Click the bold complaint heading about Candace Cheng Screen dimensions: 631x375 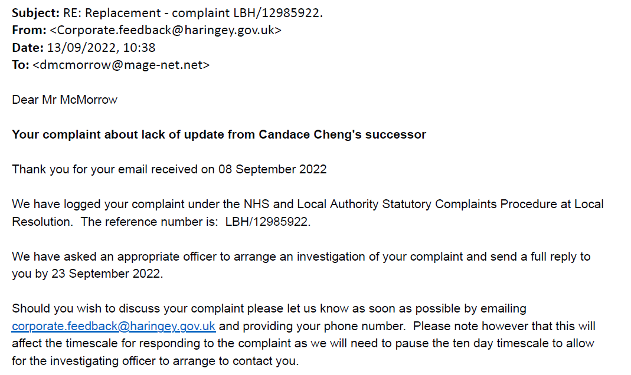[219, 134]
